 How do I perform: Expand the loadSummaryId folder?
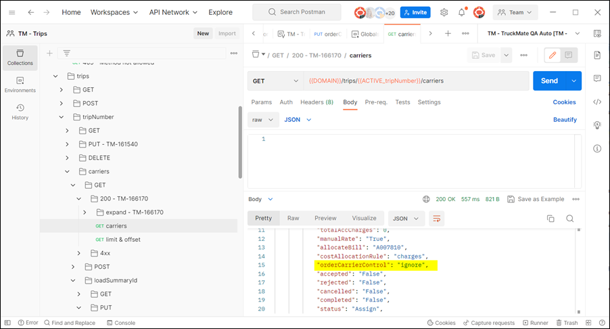pos(67,280)
